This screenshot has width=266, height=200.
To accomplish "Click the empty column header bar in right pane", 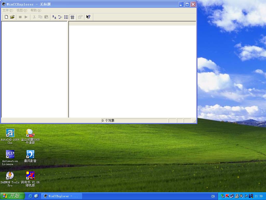I will pos(132,23).
